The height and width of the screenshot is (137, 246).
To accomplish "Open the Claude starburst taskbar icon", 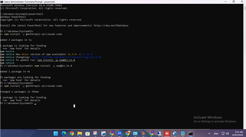I will point(143,133).
